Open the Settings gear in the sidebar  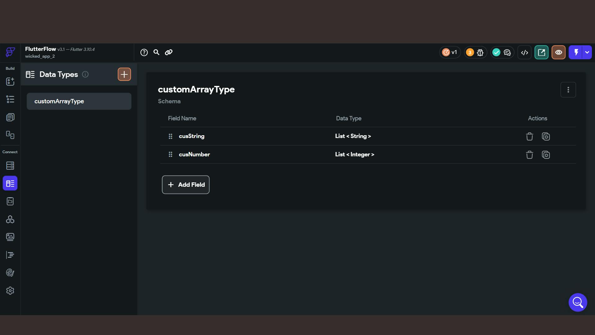[x=10, y=291]
